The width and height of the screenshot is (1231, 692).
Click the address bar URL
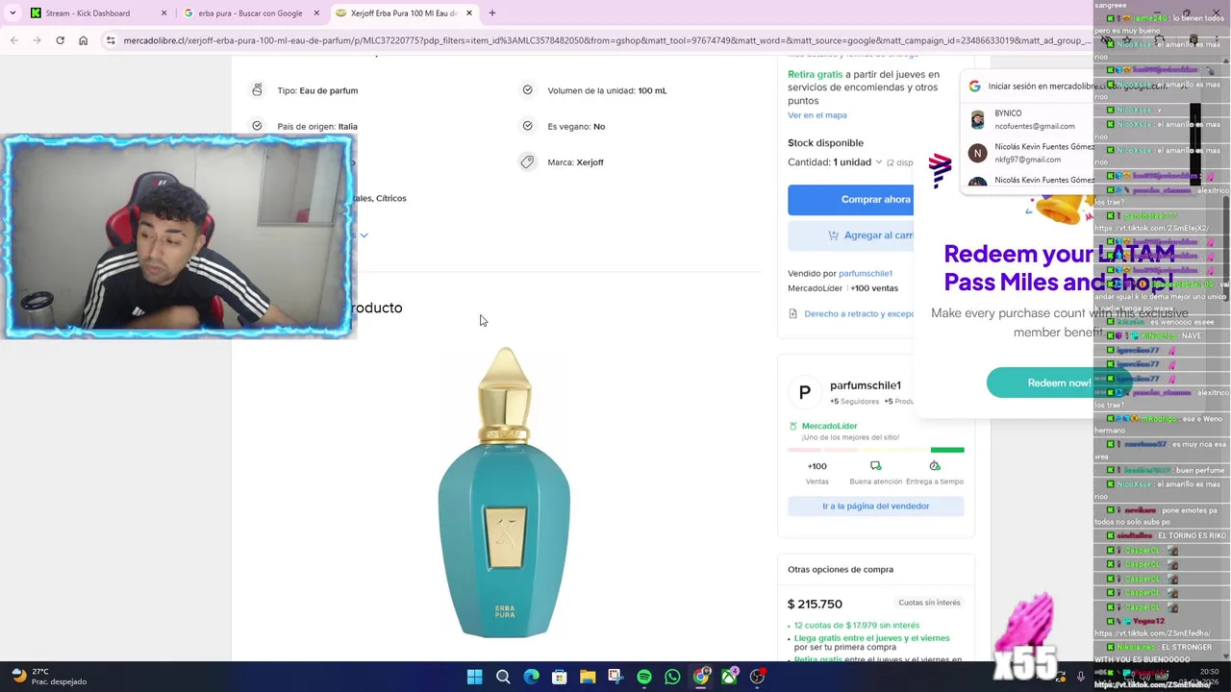(606, 40)
